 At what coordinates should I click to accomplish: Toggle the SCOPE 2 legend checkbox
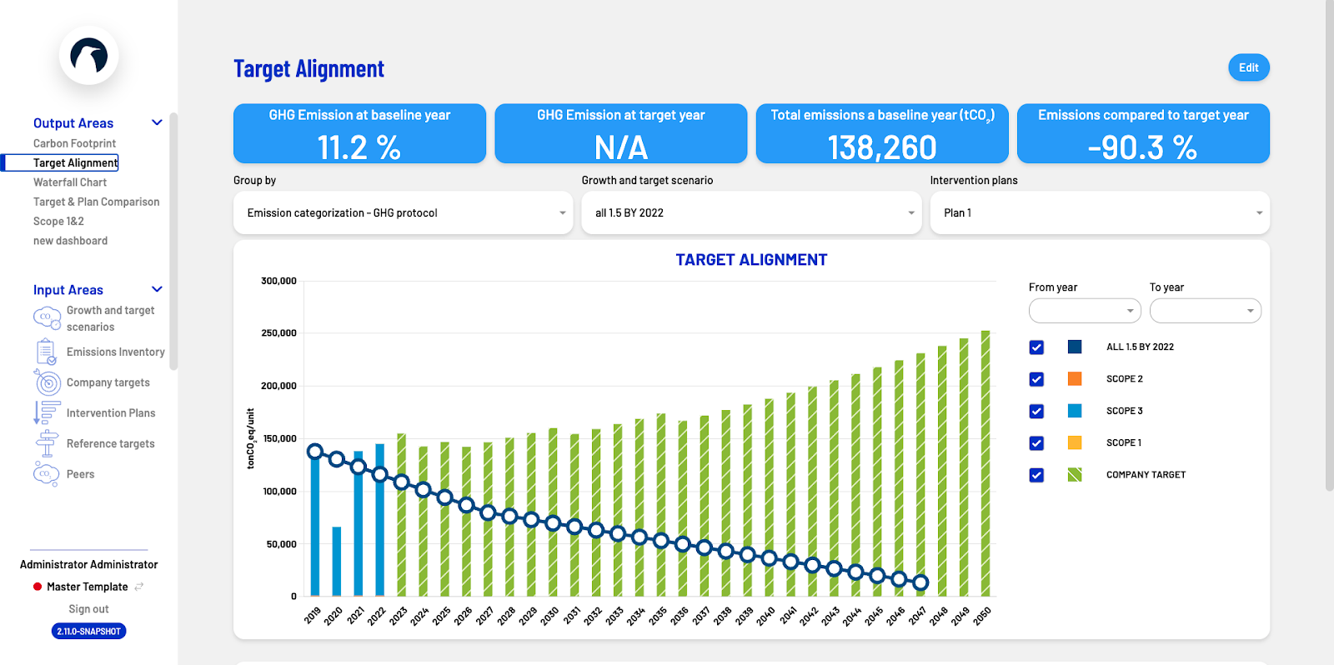pos(1036,379)
